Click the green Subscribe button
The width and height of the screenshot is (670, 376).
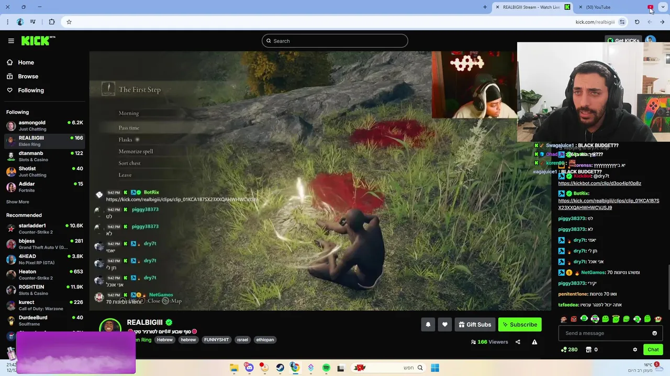click(x=520, y=324)
